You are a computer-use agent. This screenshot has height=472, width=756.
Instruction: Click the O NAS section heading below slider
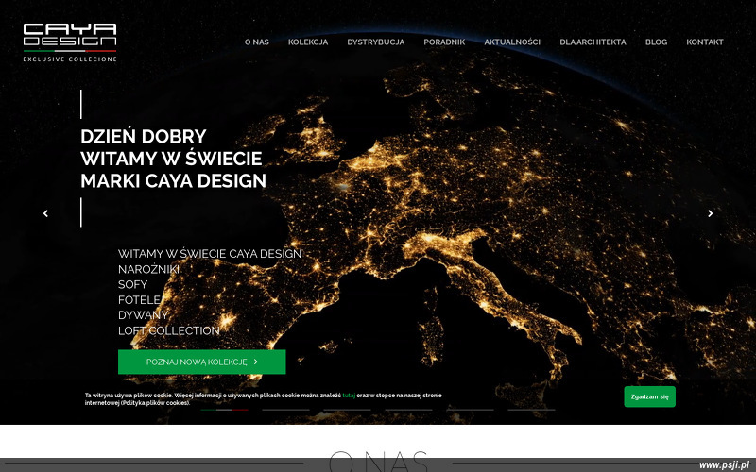(x=378, y=461)
